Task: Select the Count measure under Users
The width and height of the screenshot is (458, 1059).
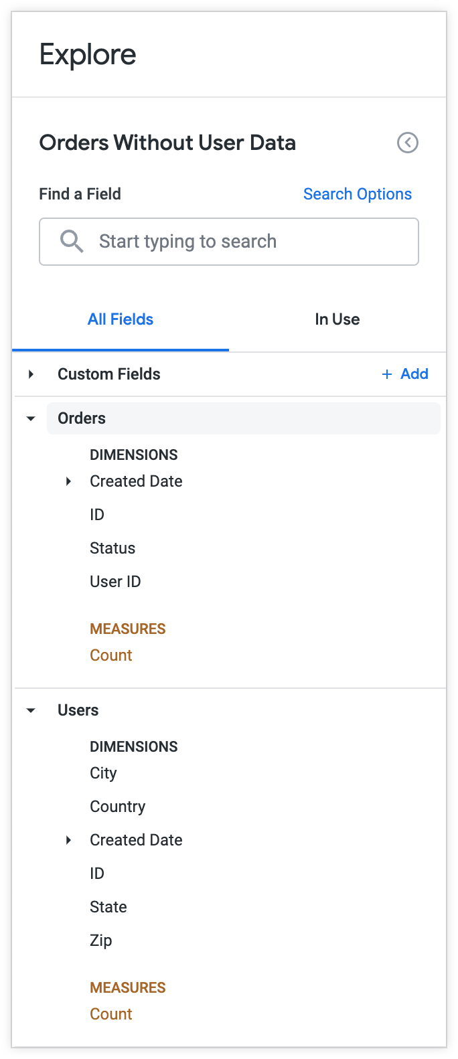Action: click(111, 1013)
